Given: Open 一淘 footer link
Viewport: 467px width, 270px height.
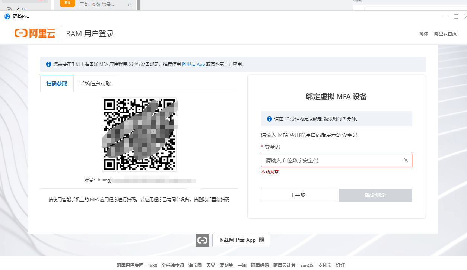Looking at the screenshot, I should 242,265.
